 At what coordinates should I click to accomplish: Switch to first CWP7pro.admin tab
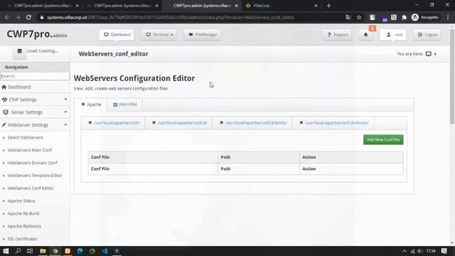42,6
